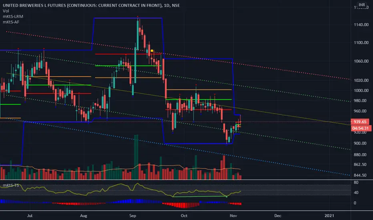Click the 2021 label on time axis
The height and width of the screenshot is (220, 373).
point(329,216)
